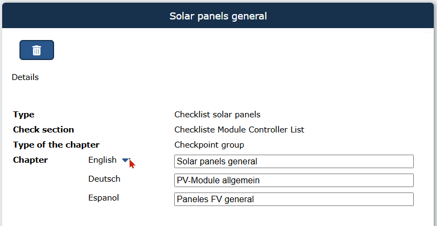
Task: Click the 'Deutsch' language label
Action: click(x=104, y=178)
